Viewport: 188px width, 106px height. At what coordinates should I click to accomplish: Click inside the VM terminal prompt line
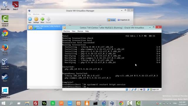coord(75,87)
